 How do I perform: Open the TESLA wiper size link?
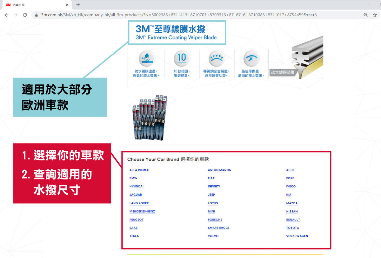[134, 236]
